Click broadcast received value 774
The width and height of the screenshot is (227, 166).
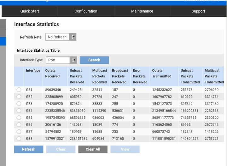(115, 125)
